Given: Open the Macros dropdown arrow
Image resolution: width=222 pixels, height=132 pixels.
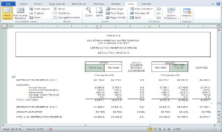Looking at the screenshot, I should pos(187,18).
